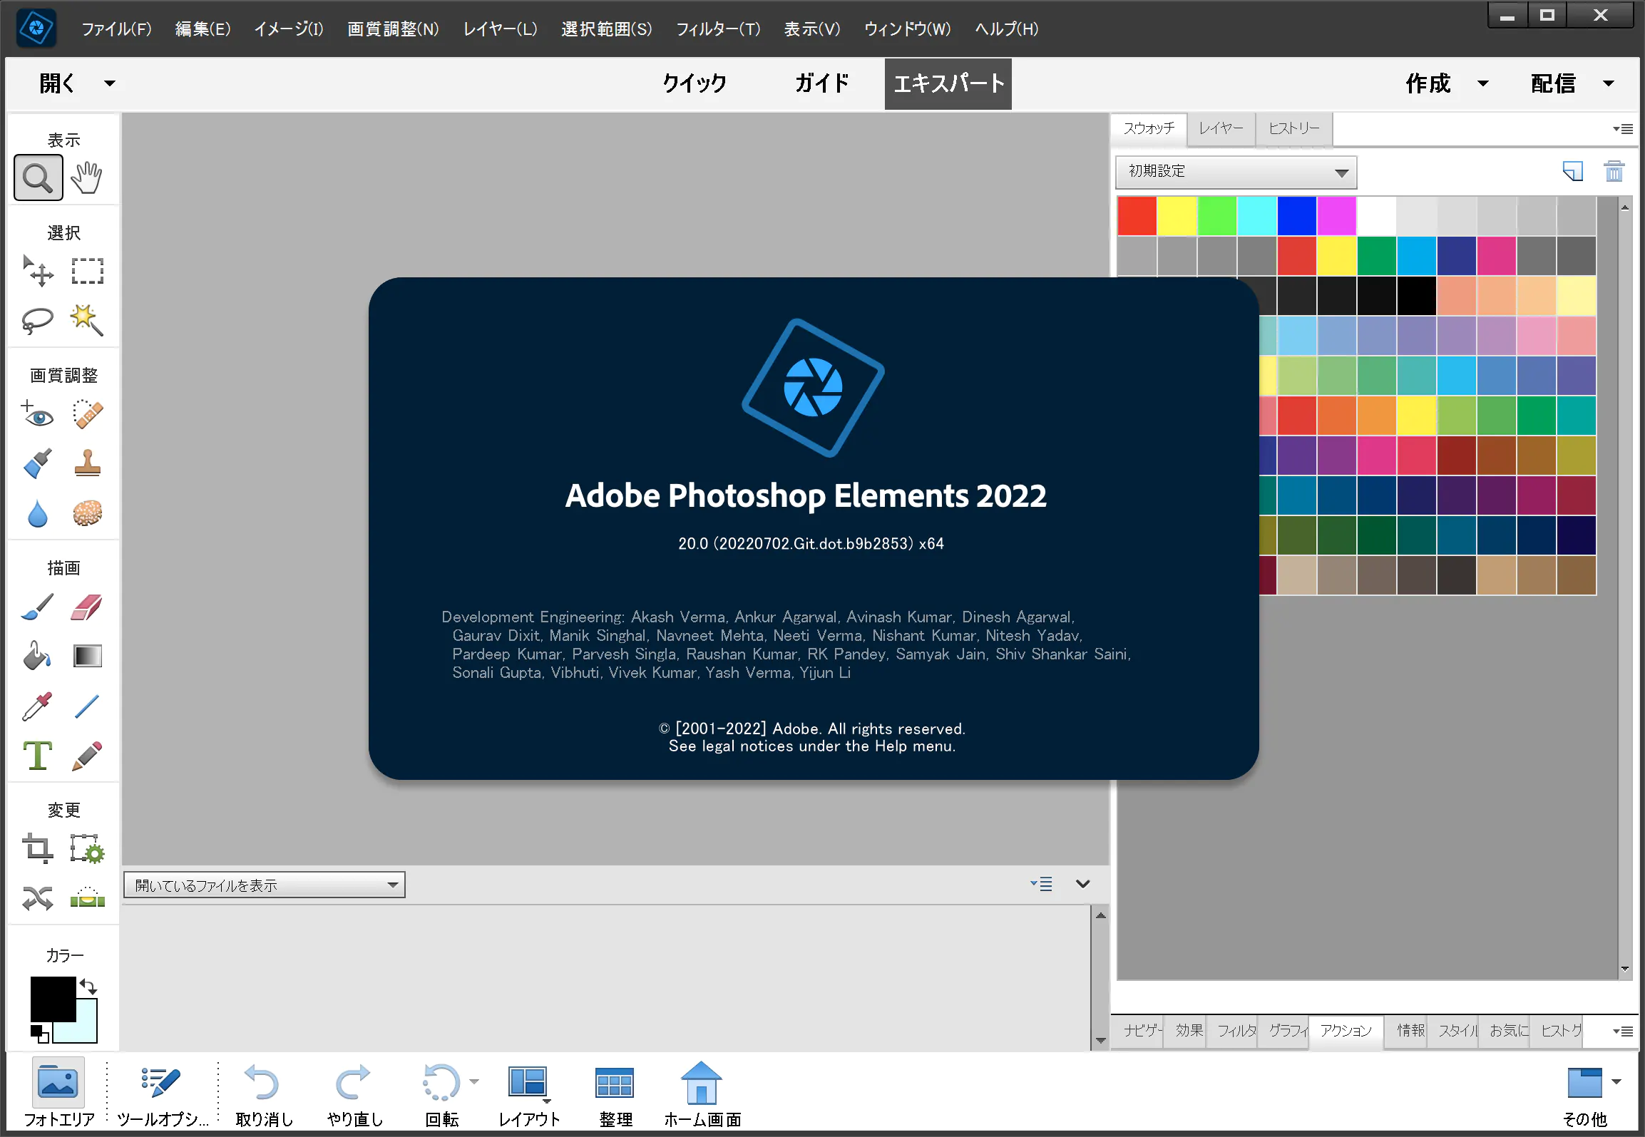Image resolution: width=1645 pixels, height=1137 pixels.
Task: Select the Blur water drop tool
Action: coord(38,513)
